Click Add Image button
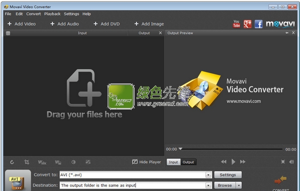Screen dimensions: 300x191 tap(149, 24)
